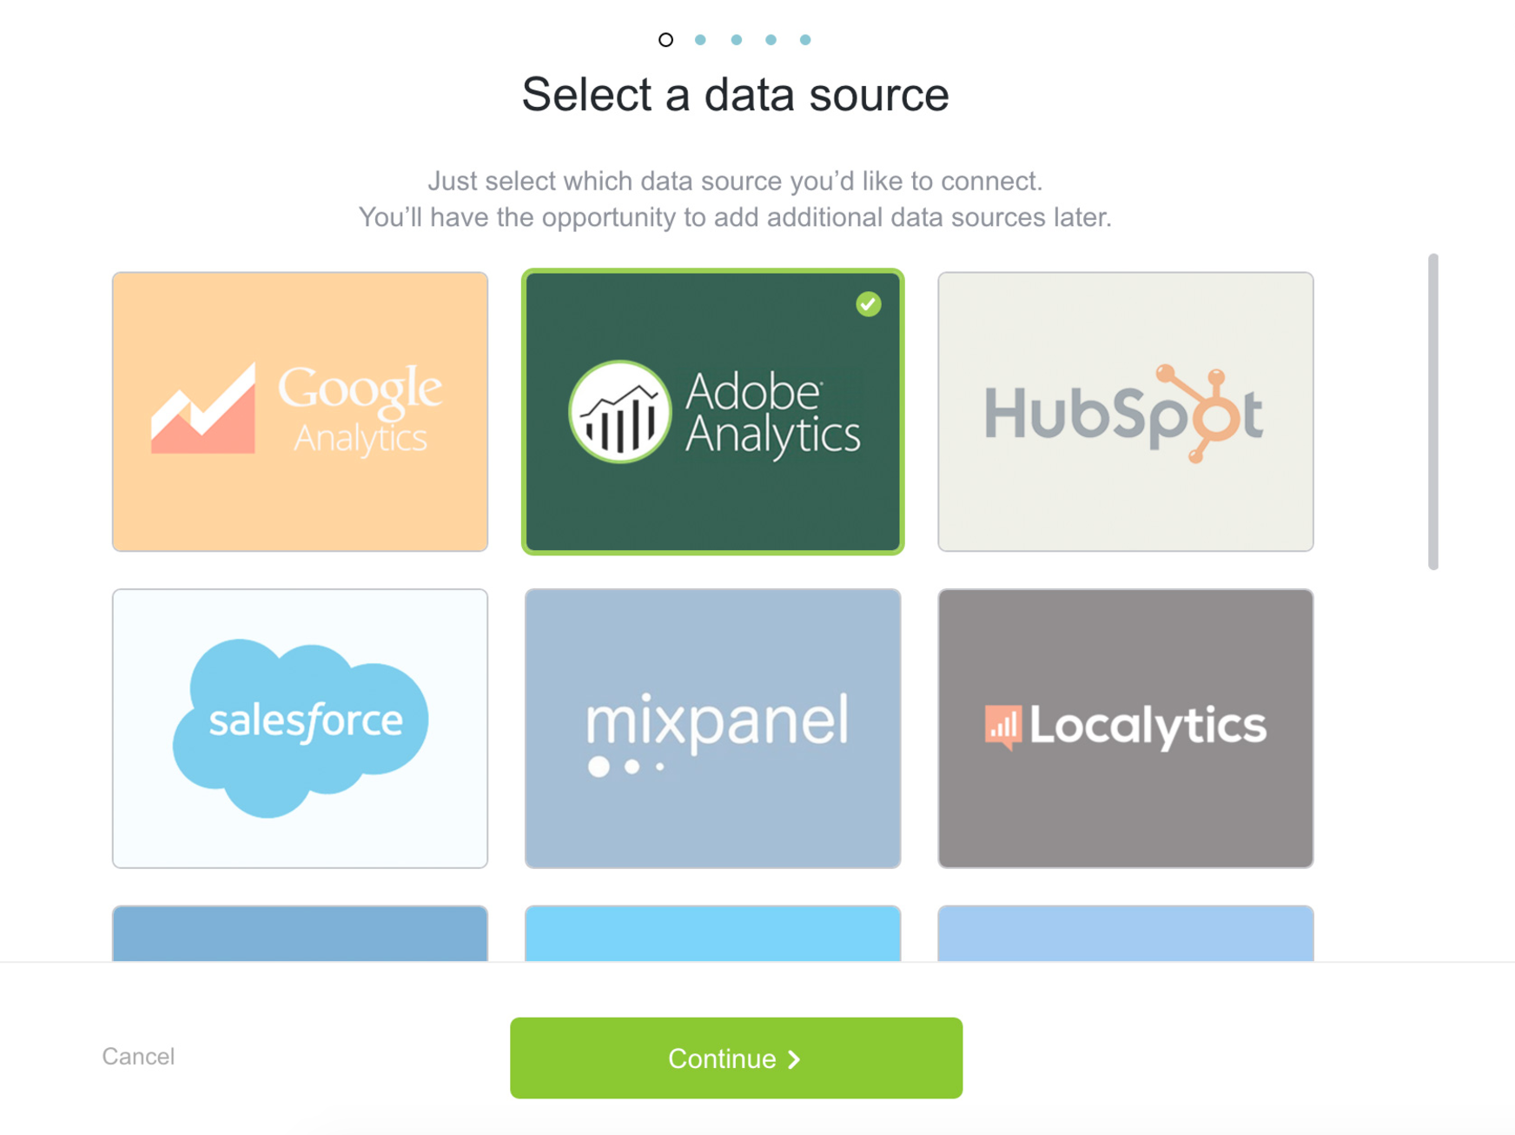This screenshot has width=1515, height=1135.
Task: Click the partially visible dark blue tile
Action: click(x=300, y=933)
